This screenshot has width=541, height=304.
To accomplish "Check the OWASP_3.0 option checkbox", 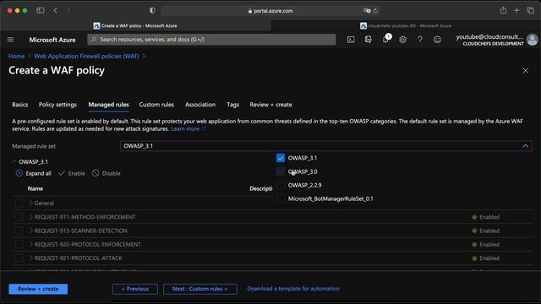I will pos(281,171).
